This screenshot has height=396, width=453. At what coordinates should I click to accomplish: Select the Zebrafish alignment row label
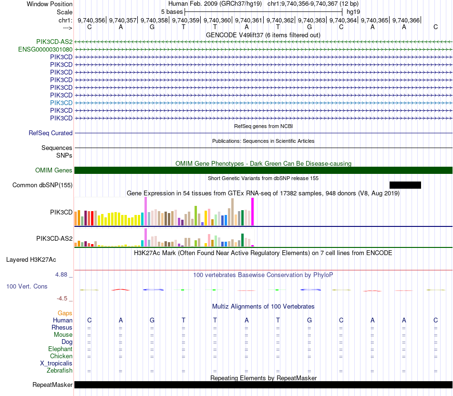point(60,371)
